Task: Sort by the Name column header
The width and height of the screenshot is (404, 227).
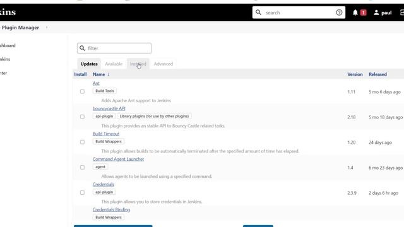Action: click(x=98, y=74)
